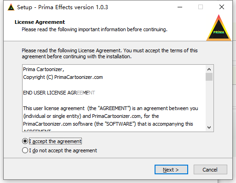This screenshot has height=183, width=236.
Task: Select the 'I accept the agreement' radio button
Action: pos(25,141)
